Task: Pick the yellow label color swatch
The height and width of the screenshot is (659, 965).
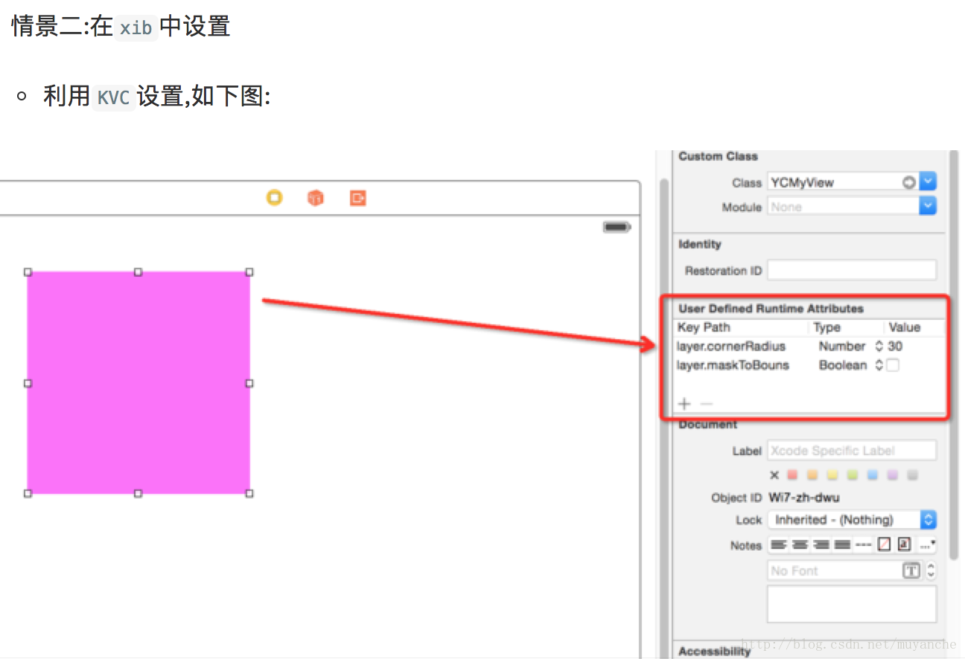Action: click(832, 475)
